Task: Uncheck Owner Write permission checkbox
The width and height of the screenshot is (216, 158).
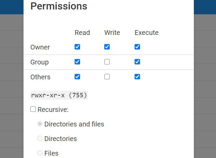Action: [x=107, y=47]
